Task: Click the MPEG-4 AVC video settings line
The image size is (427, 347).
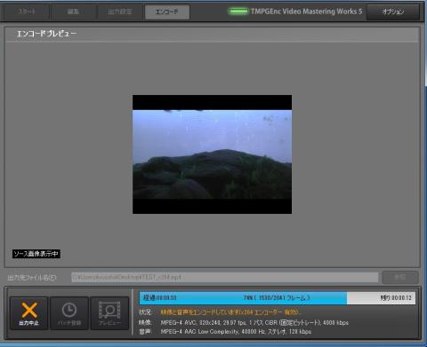Action: point(254,322)
